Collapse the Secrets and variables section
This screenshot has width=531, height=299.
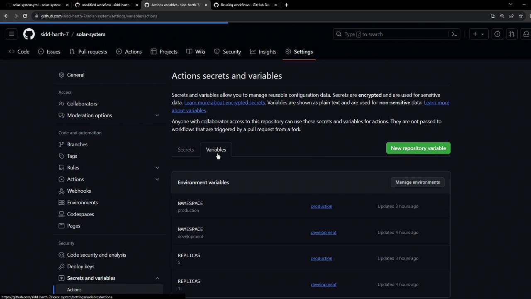[157, 278]
